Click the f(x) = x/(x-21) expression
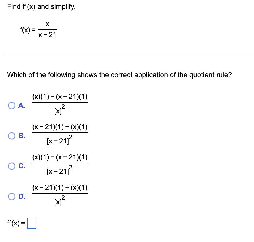Image resolution: width=254 pixels, height=242 pixels. click(x=38, y=29)
